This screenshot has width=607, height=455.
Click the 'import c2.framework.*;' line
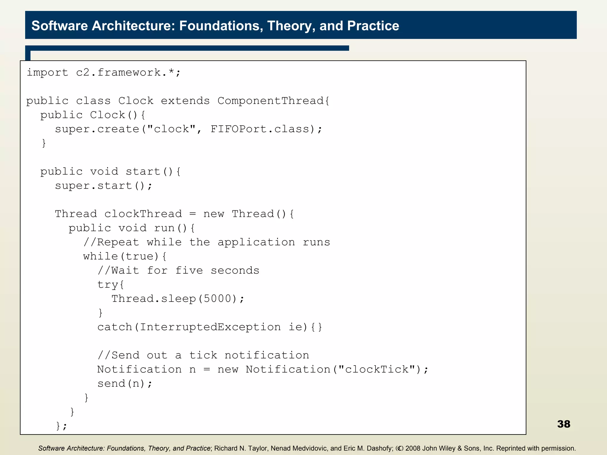103,73
